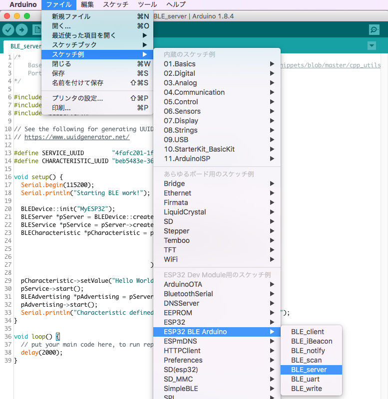Open the スケッチ menu
The image size is (388, 399).
[116, 4]
